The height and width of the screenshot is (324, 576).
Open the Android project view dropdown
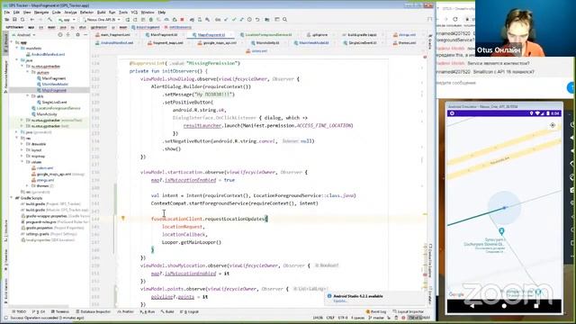point(24,35)
